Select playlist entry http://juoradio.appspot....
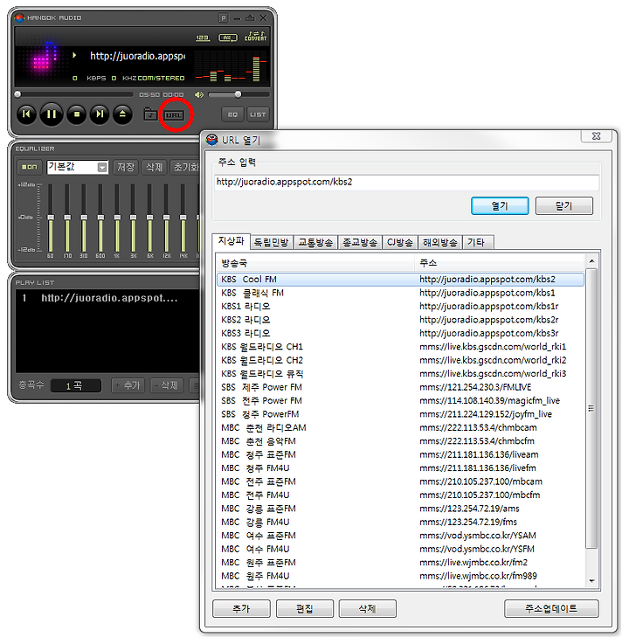Image resolution: width=629 pixels, height=644 pixels. coord(107,298)
